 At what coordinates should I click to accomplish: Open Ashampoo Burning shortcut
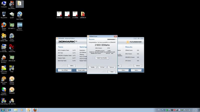[x=4, y=59]
